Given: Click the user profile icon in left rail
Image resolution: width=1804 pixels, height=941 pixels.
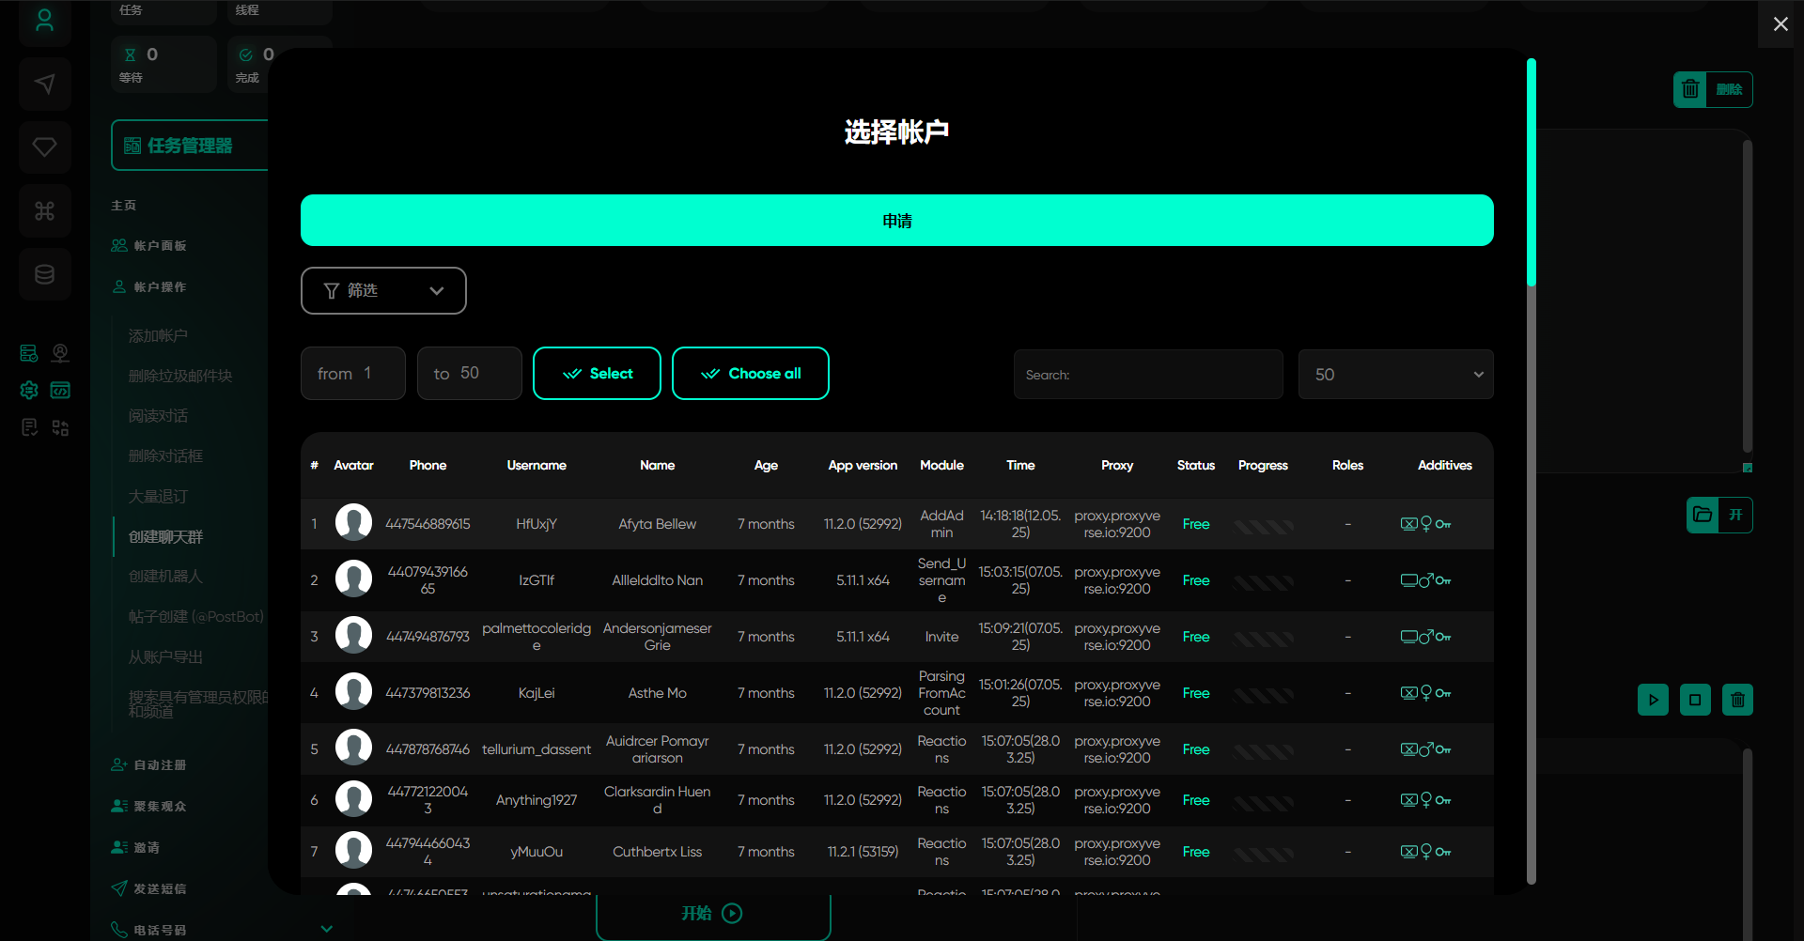Looking at the screenshot, I should pos(44,21).
